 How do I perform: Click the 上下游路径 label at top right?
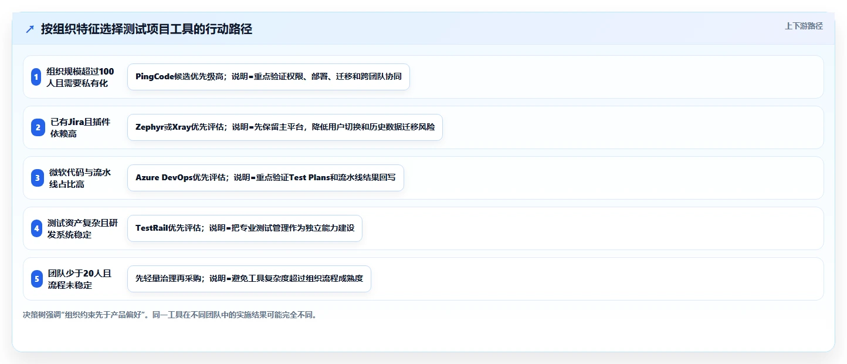click(x=804, y=26)
